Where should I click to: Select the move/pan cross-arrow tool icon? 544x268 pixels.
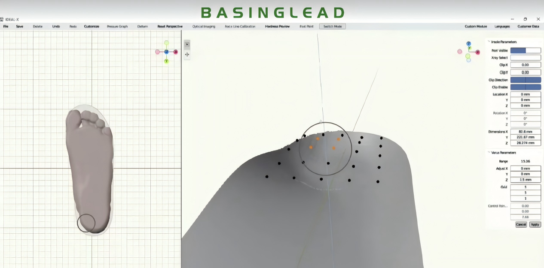(187, 54)
